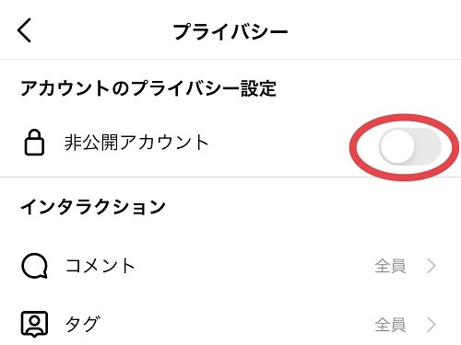461x345 pixels.
Task: Open the タグ menu item
Action: 230,325
